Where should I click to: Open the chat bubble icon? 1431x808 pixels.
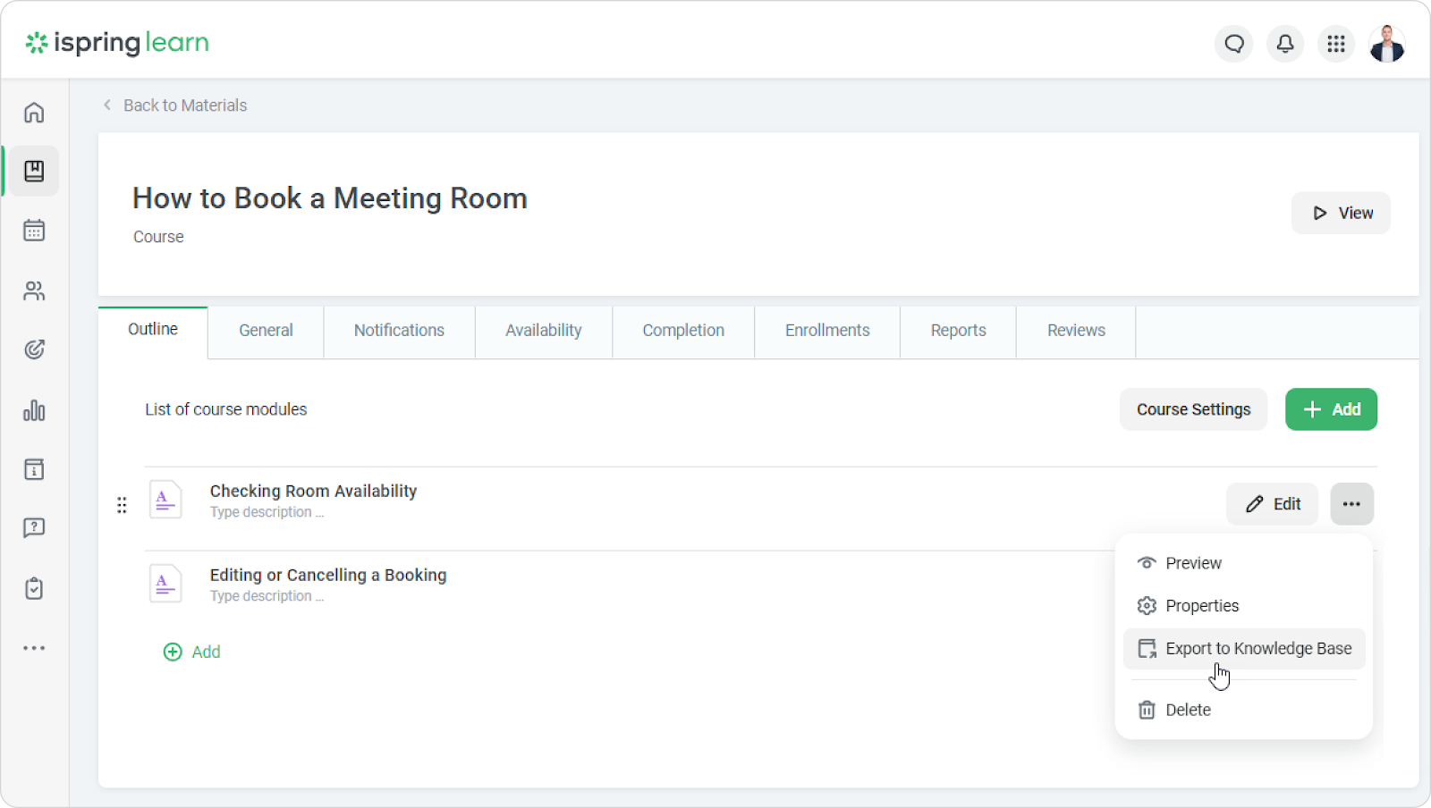click(1234, 44)
